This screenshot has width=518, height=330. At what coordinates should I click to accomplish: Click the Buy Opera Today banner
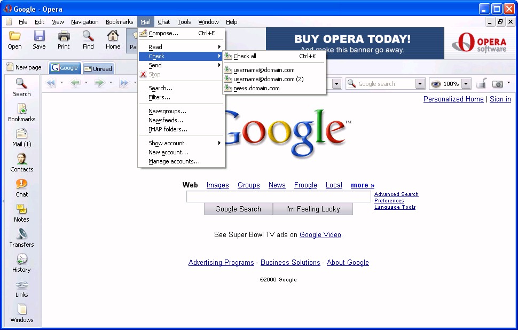pyautogui.click(x=355, y=43)
